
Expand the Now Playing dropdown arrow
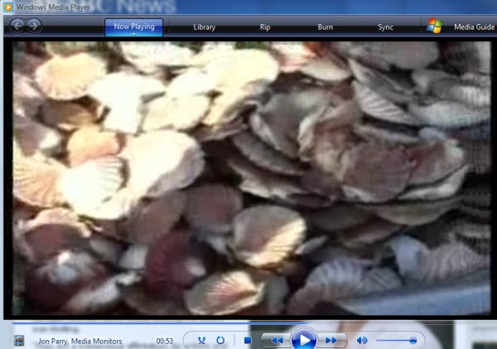coord(133,35)
